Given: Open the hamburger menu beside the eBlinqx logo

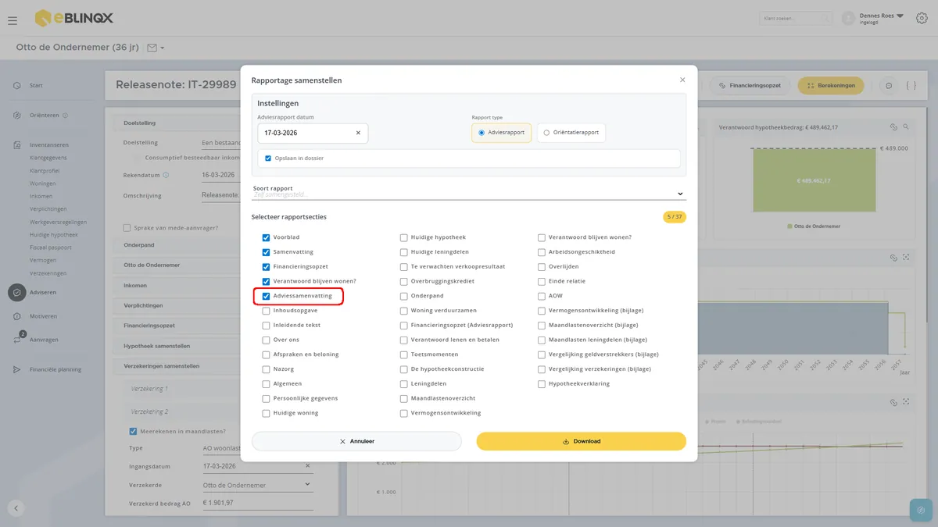Looking at the screenshot, I should click(x=13, y=20).
